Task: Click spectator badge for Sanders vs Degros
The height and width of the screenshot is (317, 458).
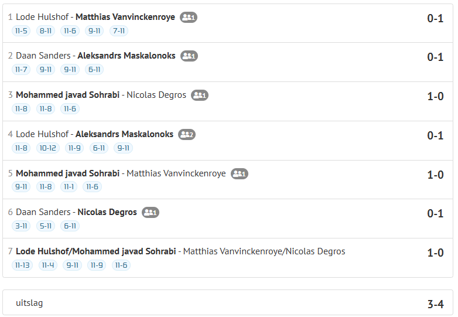Action: (x=151, y=213)
